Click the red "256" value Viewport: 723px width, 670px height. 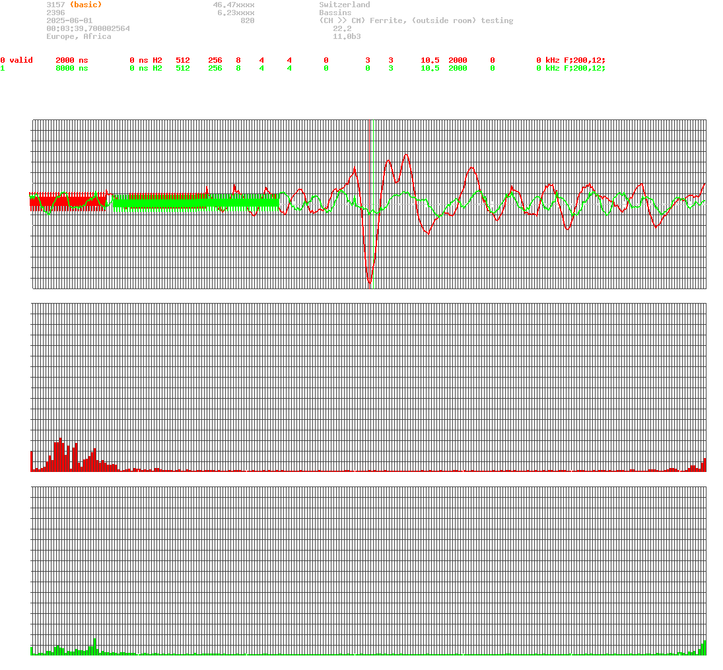[215, 61]
